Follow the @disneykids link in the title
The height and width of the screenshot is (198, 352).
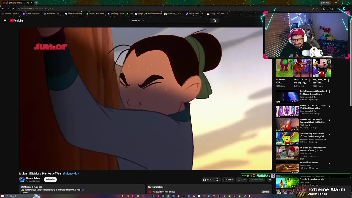(71, 174)
